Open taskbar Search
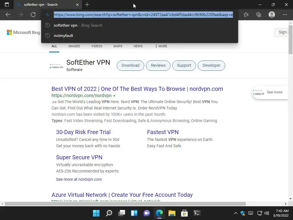The width and height of the screenshot is (293, 220). click(109, 213)
